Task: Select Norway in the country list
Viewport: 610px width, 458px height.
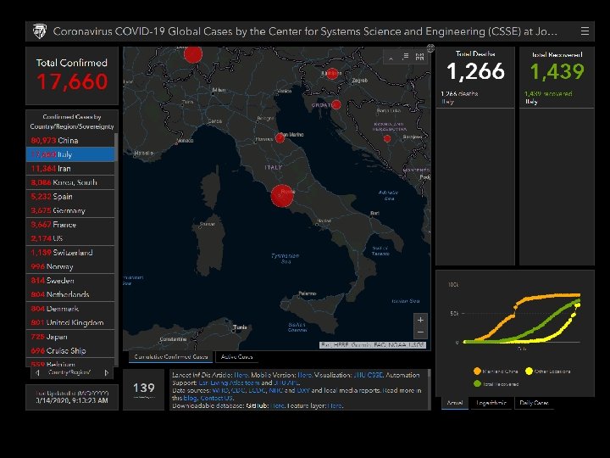Action: pyautogui.click(x=70, y=266)
